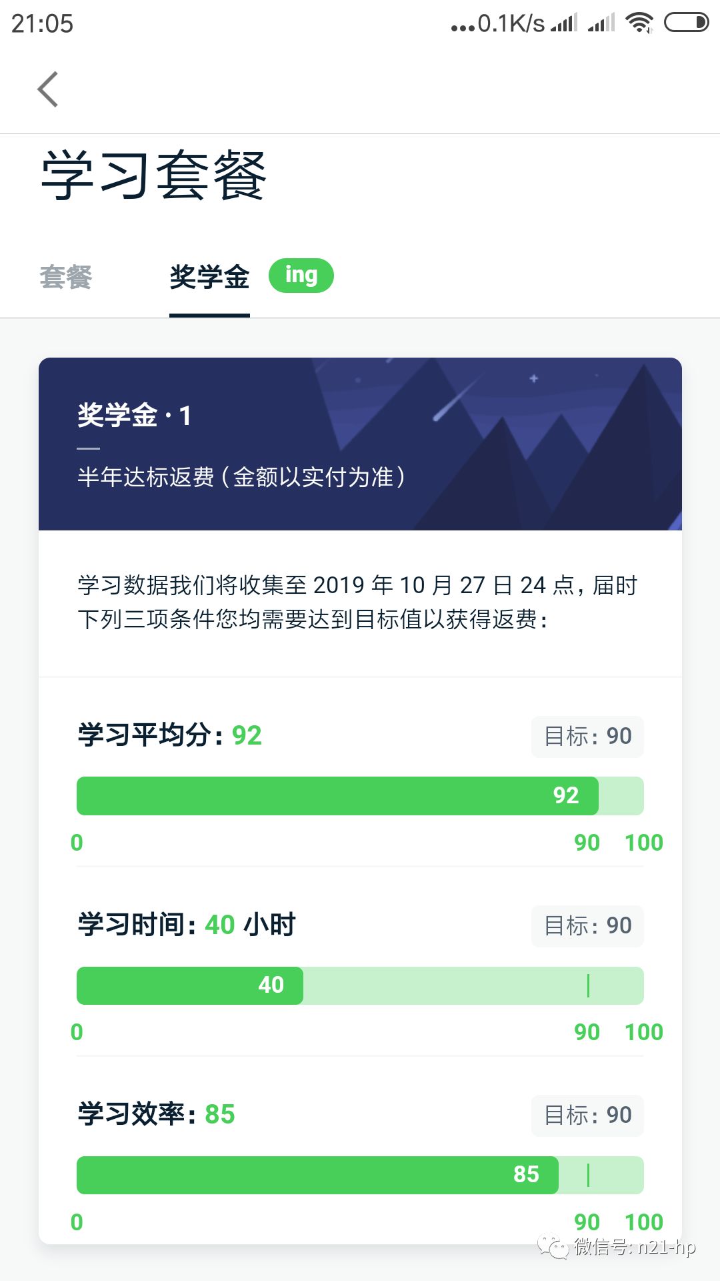This screenshot has height=1281, width=720.
Task: Click the 学习效率 progress bar at 85
Action: 360,1174
